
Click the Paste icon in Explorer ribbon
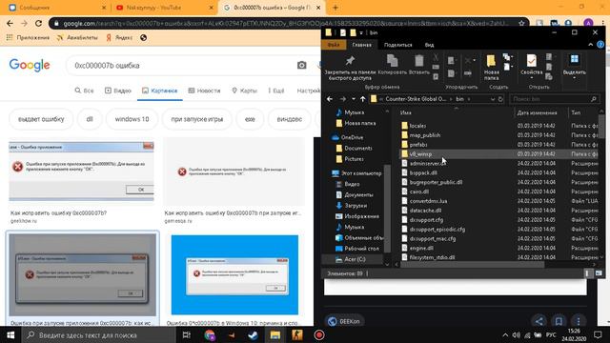point(419,61)
